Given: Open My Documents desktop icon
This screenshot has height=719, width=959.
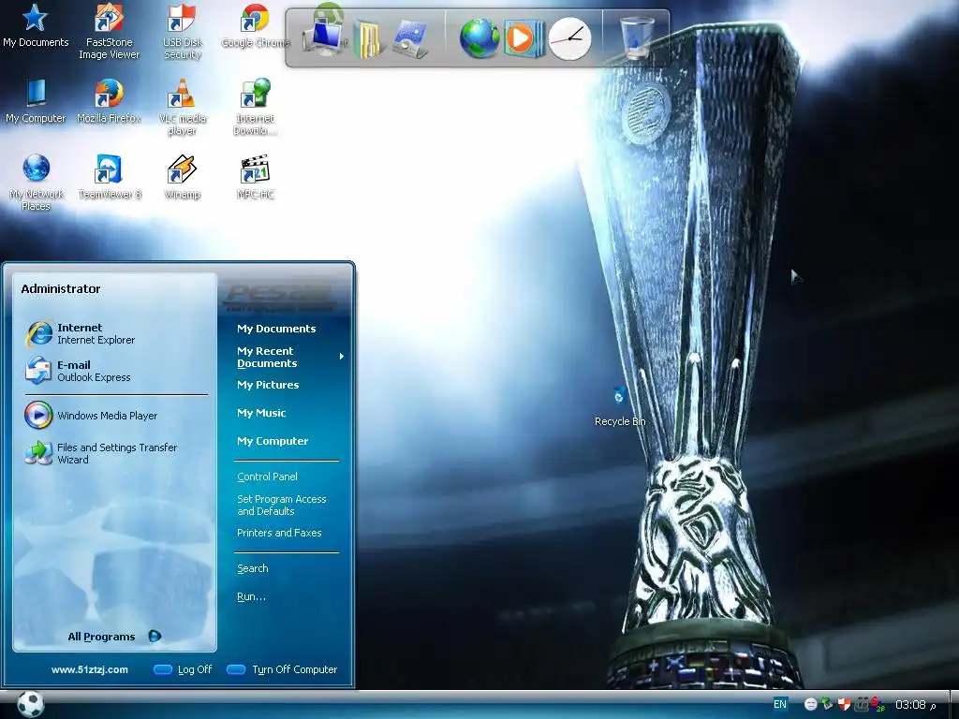Looking at the screenshot, I should pyautogui.click(x=35, y=25).
